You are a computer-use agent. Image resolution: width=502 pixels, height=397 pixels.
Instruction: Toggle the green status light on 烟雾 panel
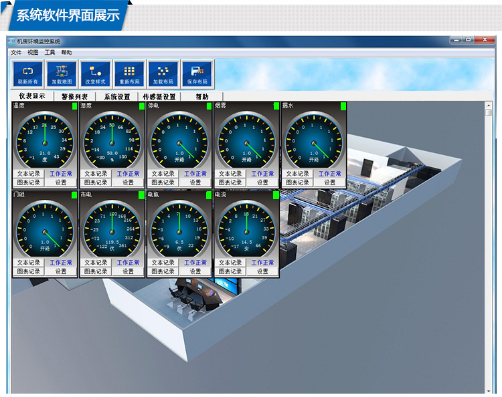[x=276, y=106]
